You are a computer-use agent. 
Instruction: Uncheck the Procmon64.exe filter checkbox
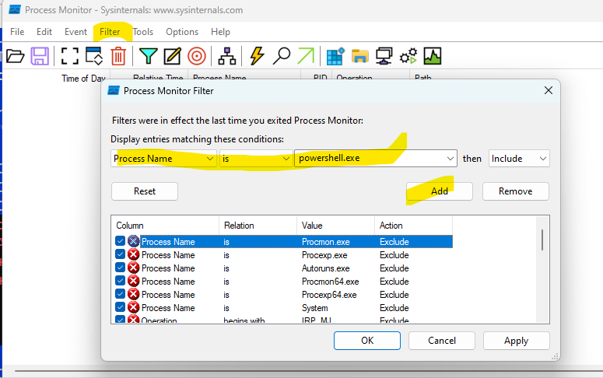tap(120, 281)
